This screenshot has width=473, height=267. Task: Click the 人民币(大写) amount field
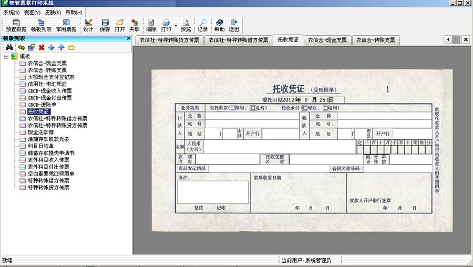280,147
